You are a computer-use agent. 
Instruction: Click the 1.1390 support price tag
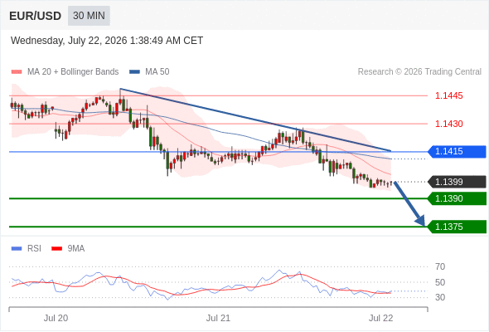coord(457,198)
